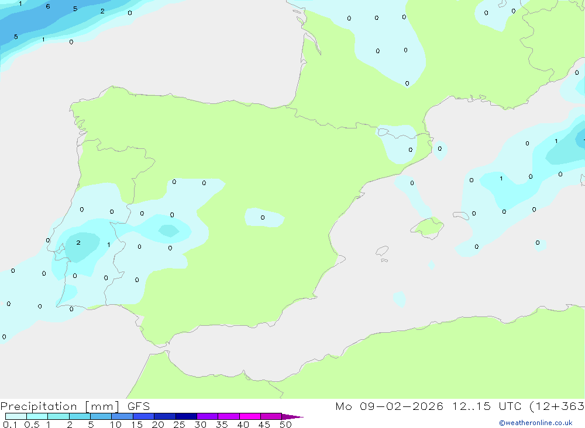Click the '0.5' legend label
The image size is (585, 428).
(32, 424)
